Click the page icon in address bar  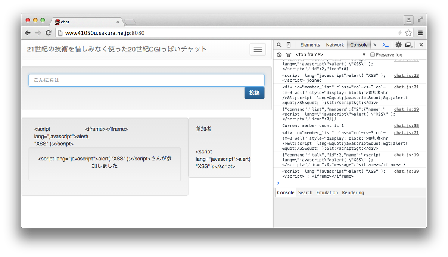60,33
